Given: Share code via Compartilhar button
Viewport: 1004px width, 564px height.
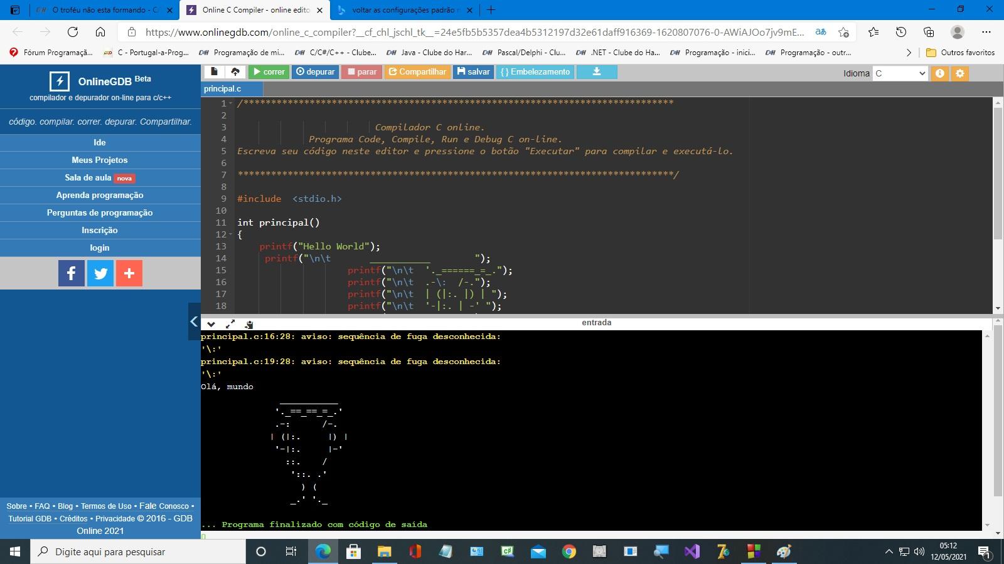Looking at the screenshot, I should [417, 72].
